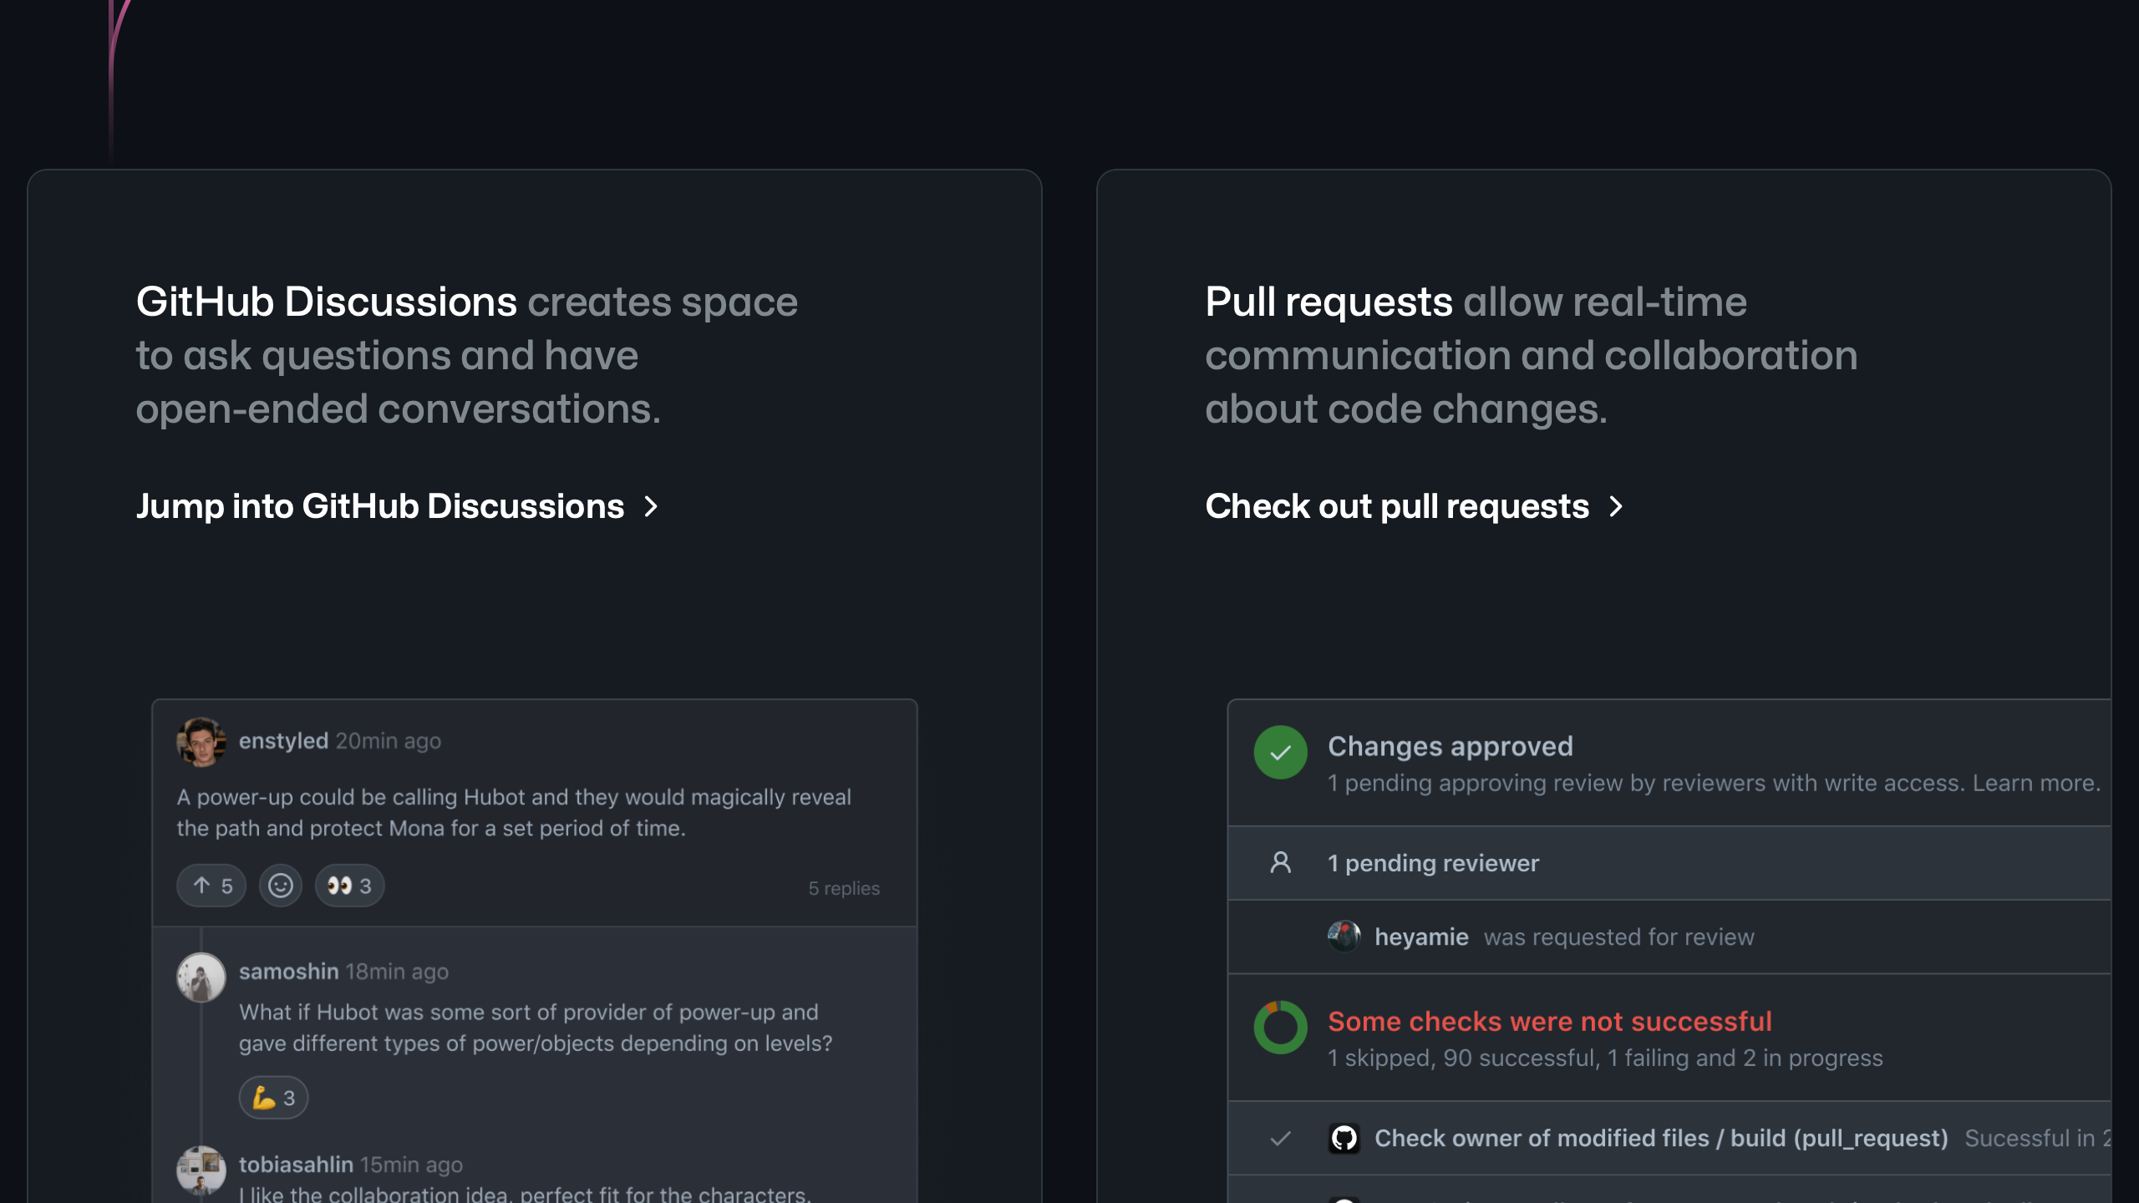Open tobiasahlin username
This screenshot has height=1203, width=2139.
pyautogui.click(x=296, y=1165)
